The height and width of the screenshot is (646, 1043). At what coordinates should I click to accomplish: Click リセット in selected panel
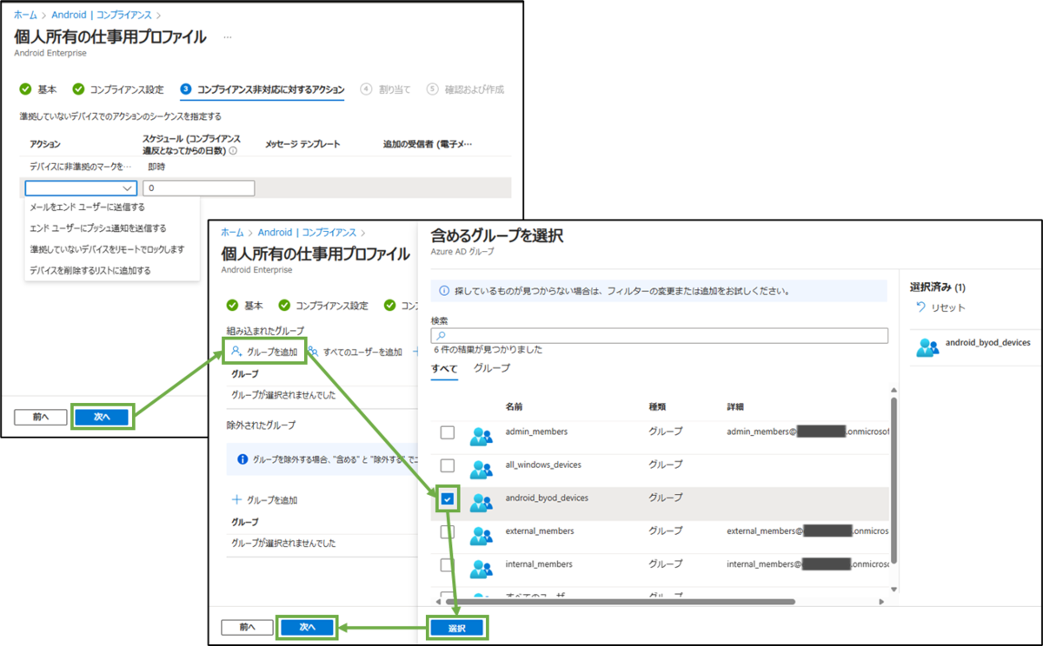tap(940, 307)
